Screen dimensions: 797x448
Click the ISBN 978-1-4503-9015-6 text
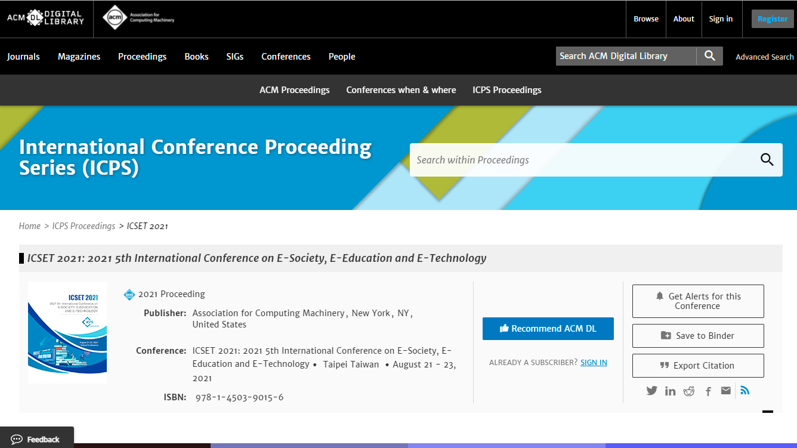pos(240,397)
